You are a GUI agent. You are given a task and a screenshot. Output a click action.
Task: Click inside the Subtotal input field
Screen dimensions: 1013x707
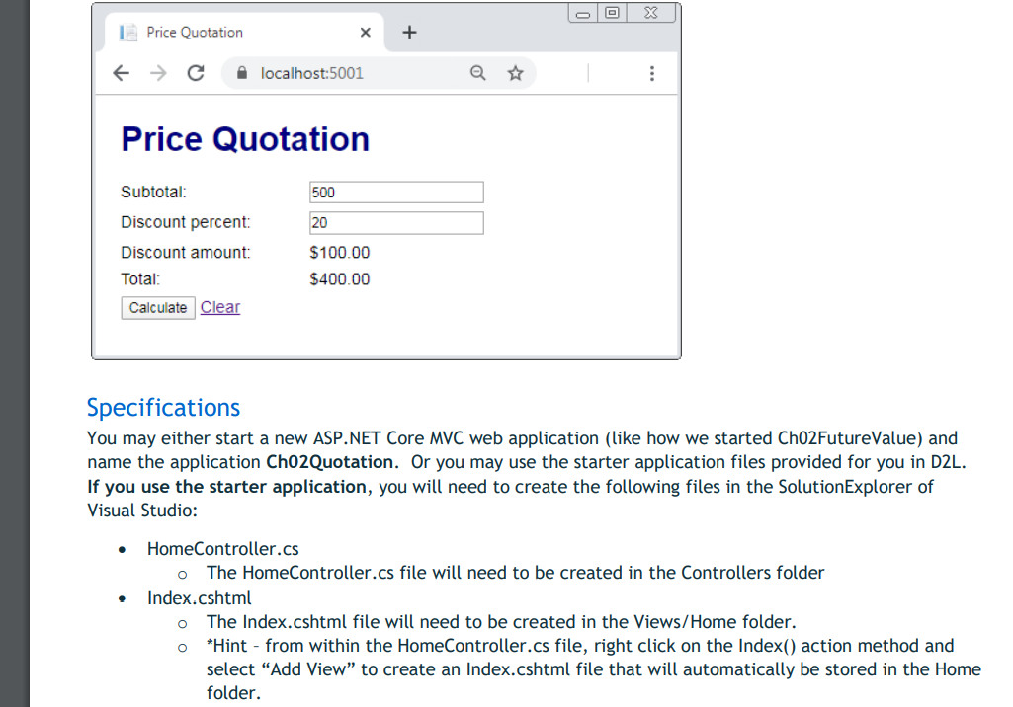pos(395,192)
